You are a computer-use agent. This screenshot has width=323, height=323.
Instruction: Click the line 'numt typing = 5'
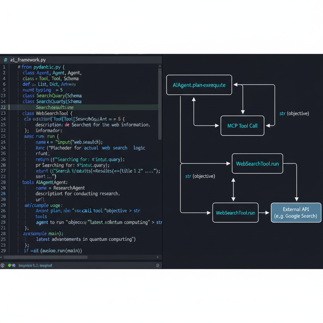43,90
